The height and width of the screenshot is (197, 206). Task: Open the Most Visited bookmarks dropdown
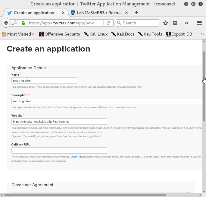[18, 34]
